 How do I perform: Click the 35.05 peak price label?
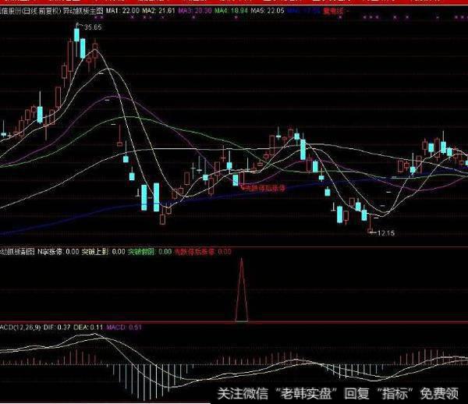pyautogui.click(x=93, y=27)
